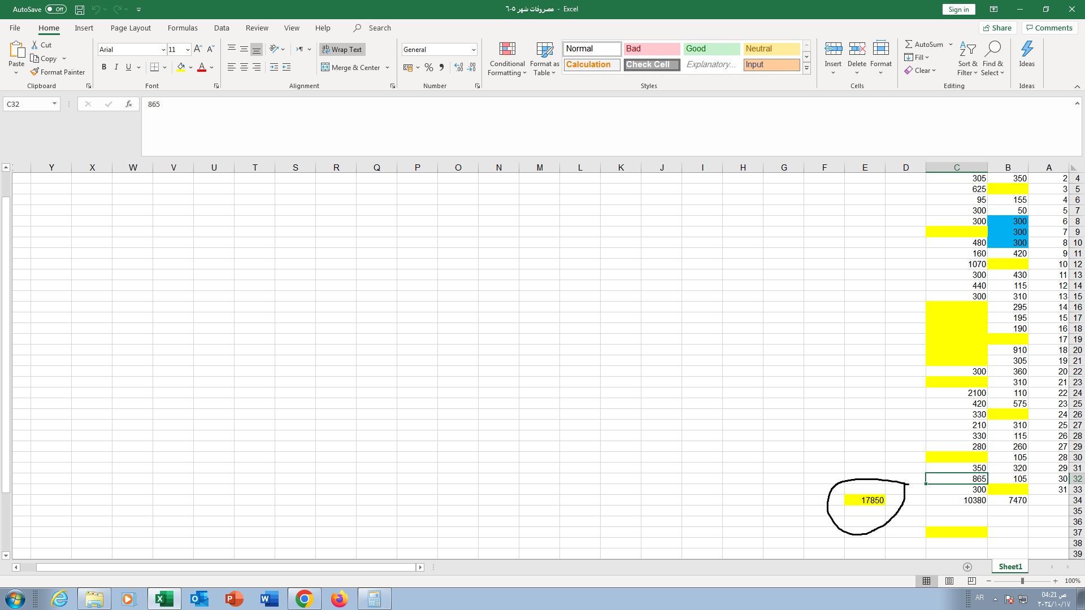Click the Share button
1085x610 pixels.
997,28
